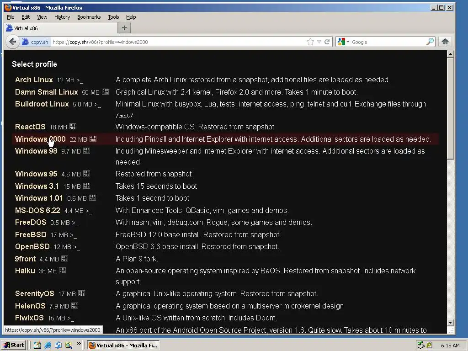Click the terminal icon beside MS-DOS 6.22
468x351 pixels.
(89, 211)
